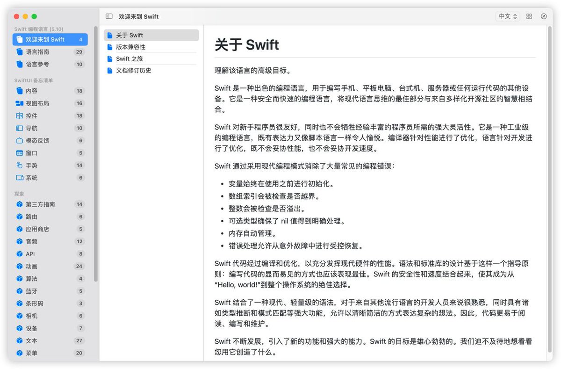Screen dimensions: 561x369
Task: Click the 视图布局 layout icon
Action: 19,103
